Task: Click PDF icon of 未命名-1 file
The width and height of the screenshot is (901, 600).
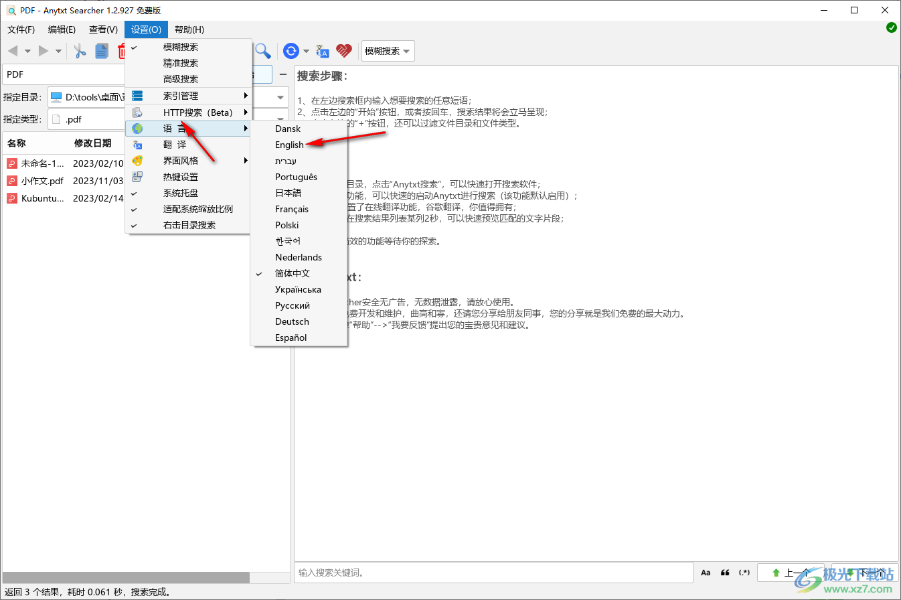Action: (12, 163)
